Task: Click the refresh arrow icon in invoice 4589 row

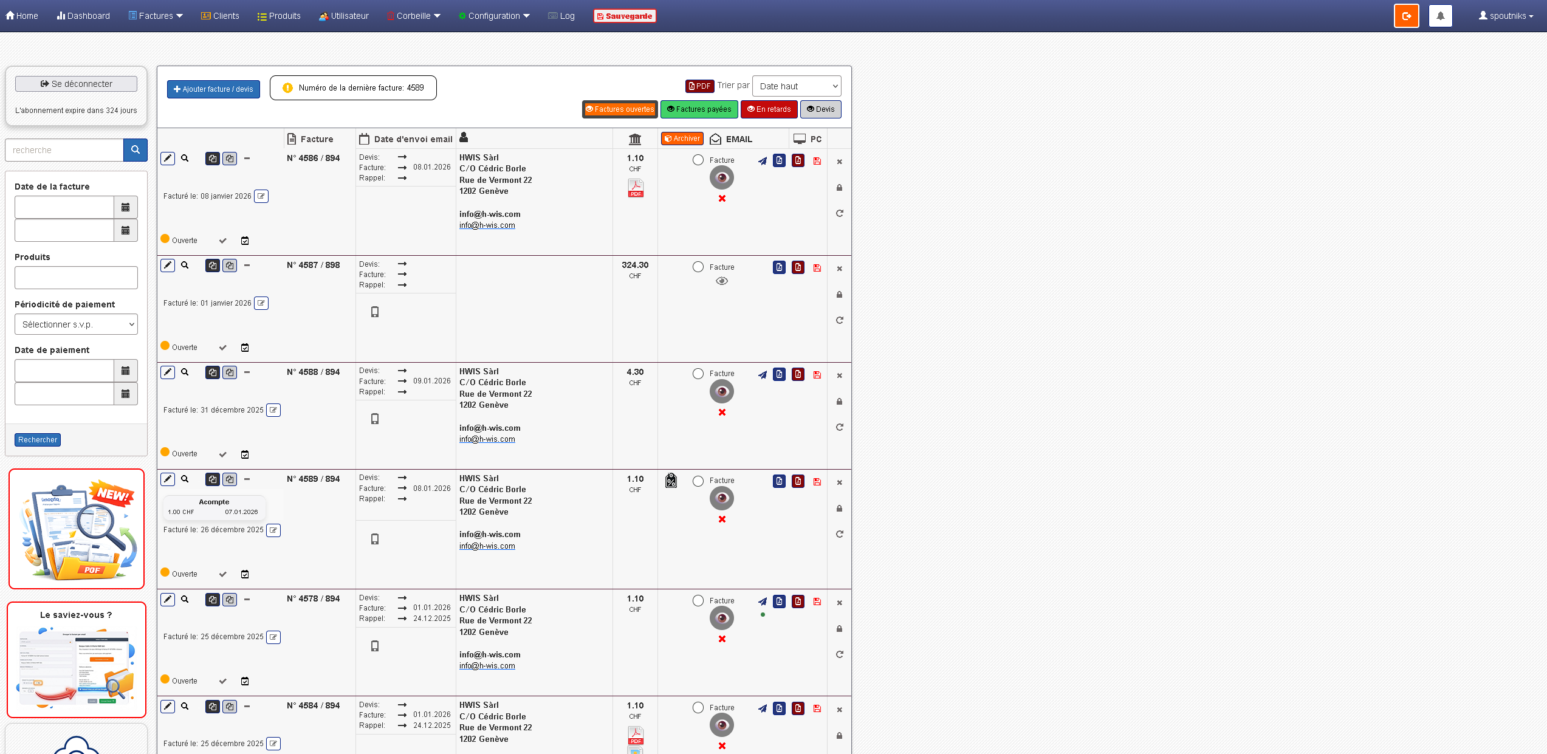Action: click(839, 534)
